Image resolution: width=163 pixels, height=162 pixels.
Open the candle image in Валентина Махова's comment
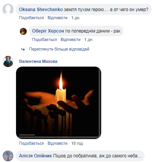coord(58,103)
